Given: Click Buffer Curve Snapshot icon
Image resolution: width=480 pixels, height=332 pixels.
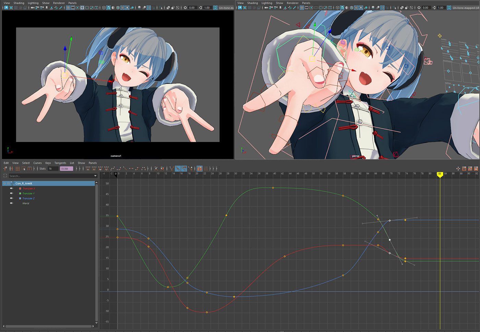Looking at the screenshot, I should [156, 168].
